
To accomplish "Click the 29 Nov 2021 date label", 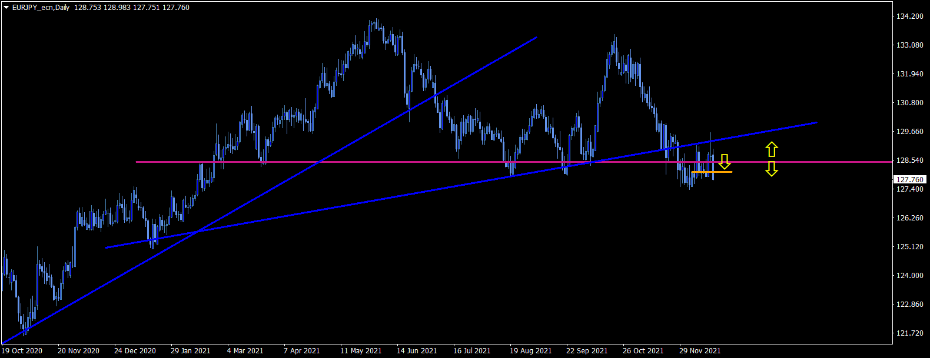I will [700, 351].
